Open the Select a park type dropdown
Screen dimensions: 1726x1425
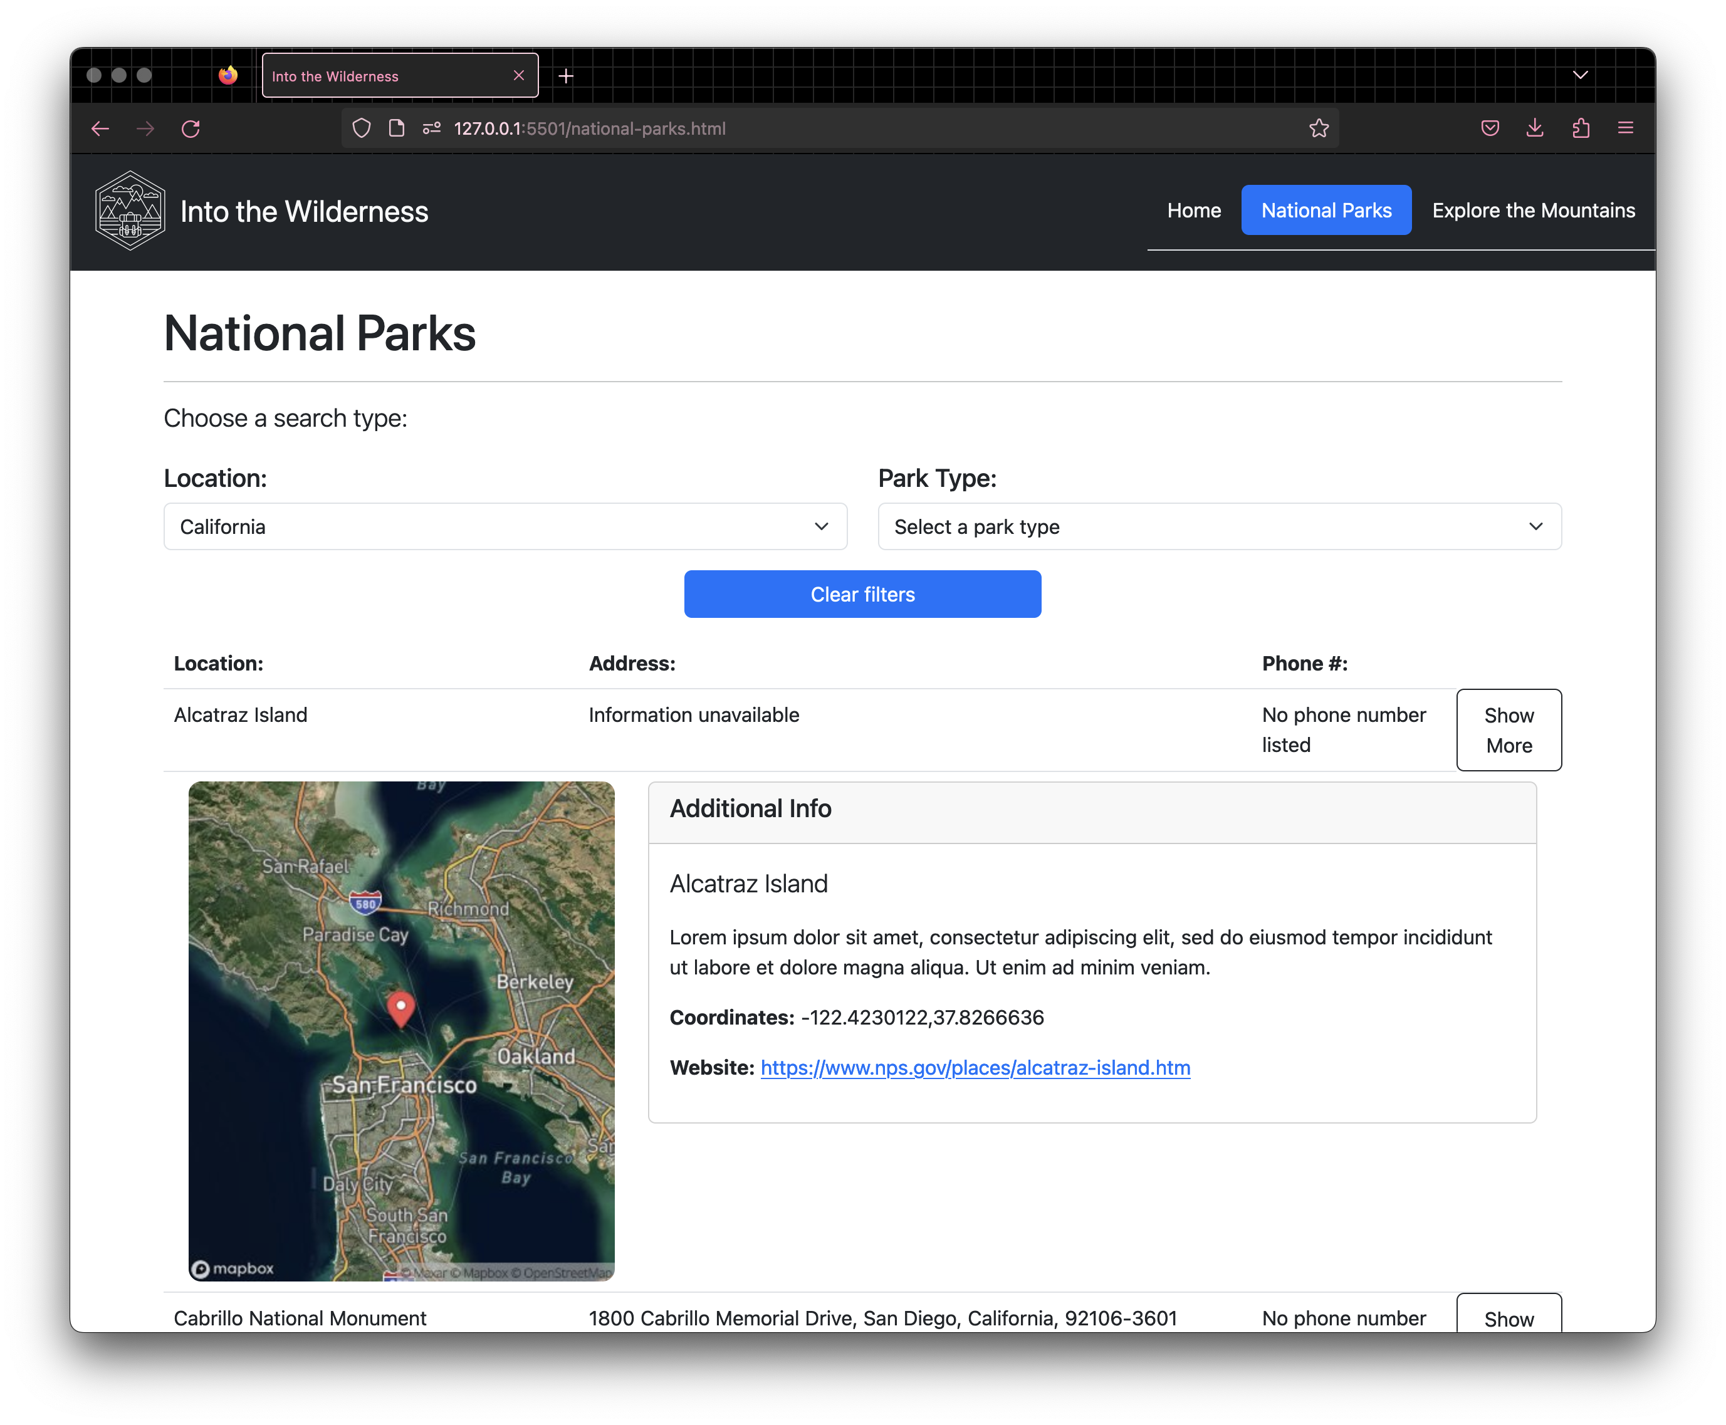[x=1219, y=527]
